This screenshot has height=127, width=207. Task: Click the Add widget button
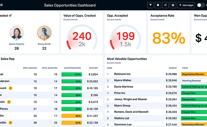pyautogui.click(x=186, y=5)
